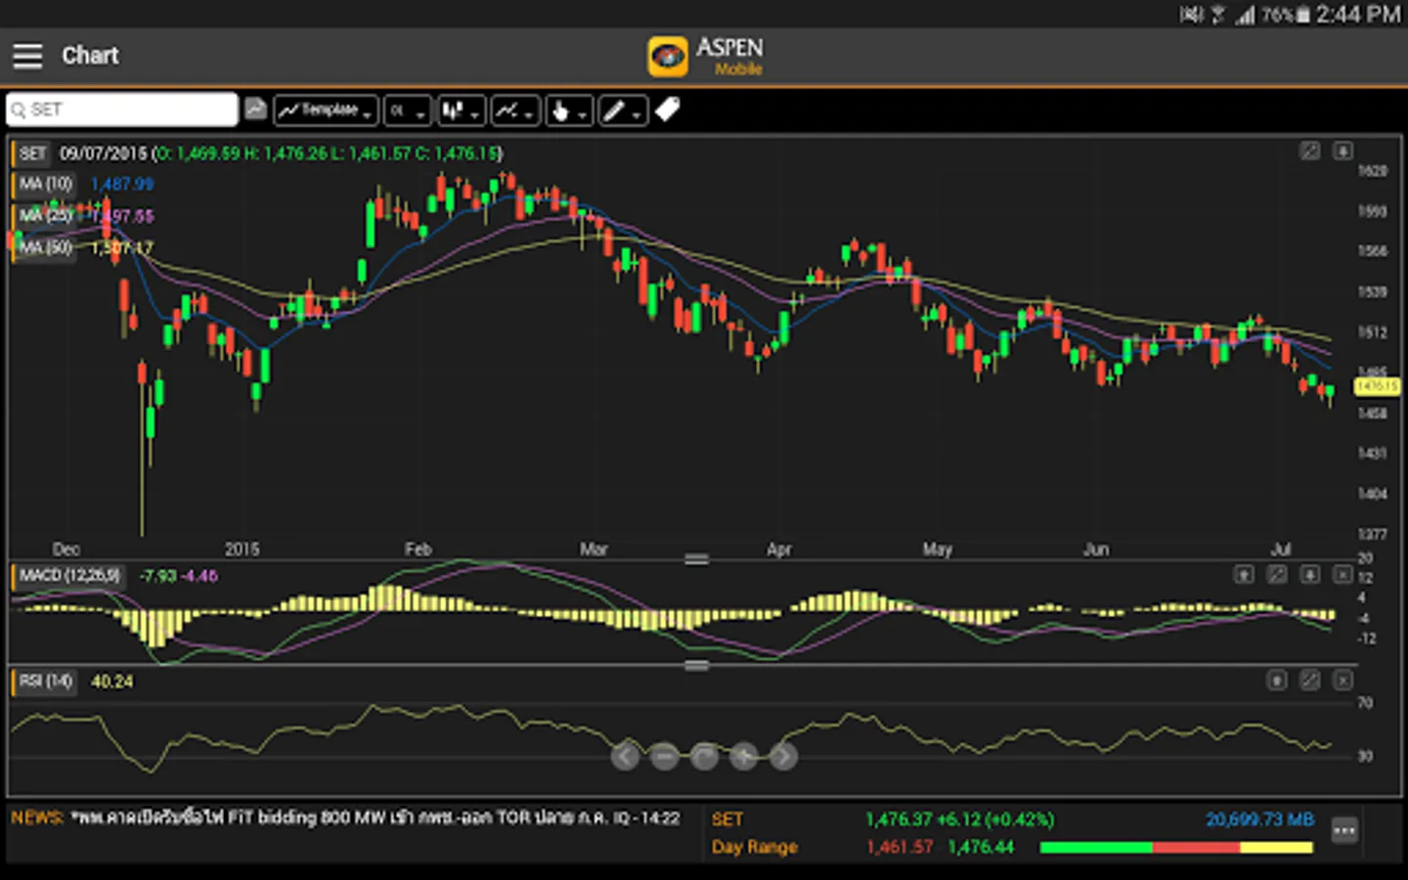Click the MACD (12,26,9) indicator label
The image size is (1408, 880).
click(x=69, y=576)
